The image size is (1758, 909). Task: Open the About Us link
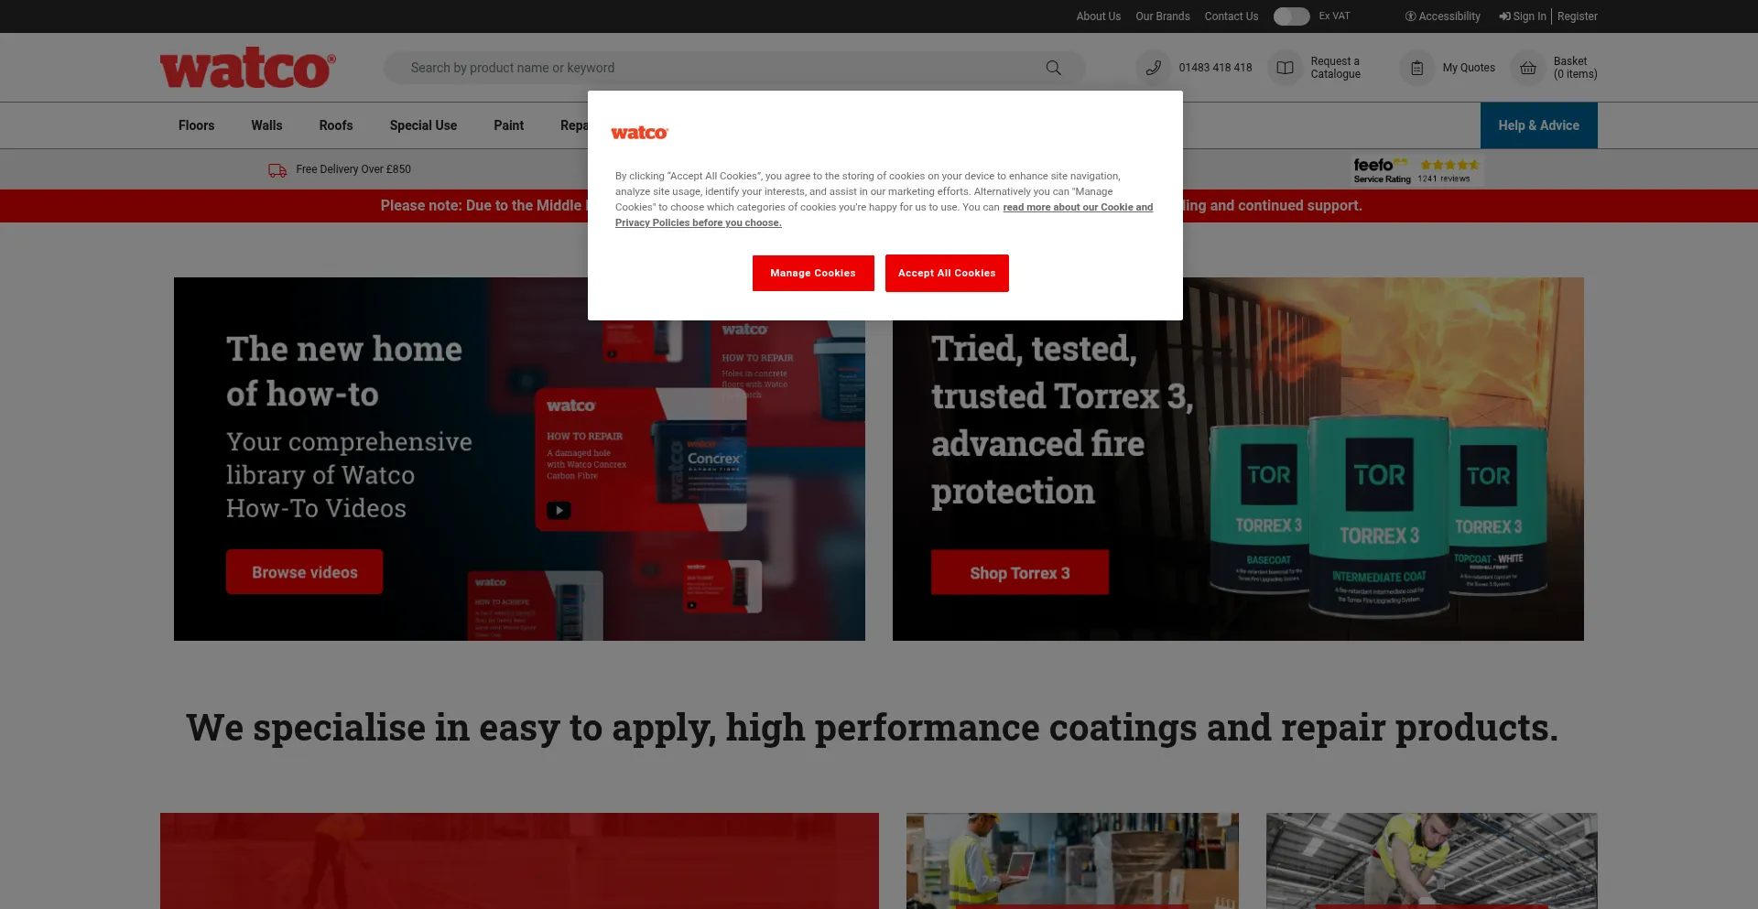coord(1099,16)
